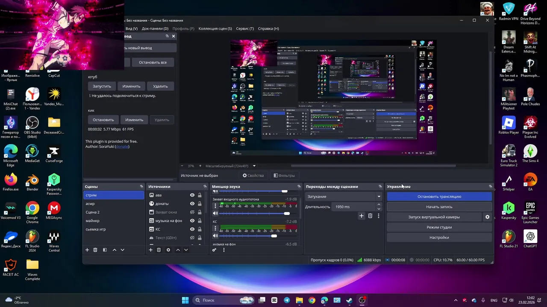
Task: Click the Длительность 1950 ms field
Action: pos(353,207)
